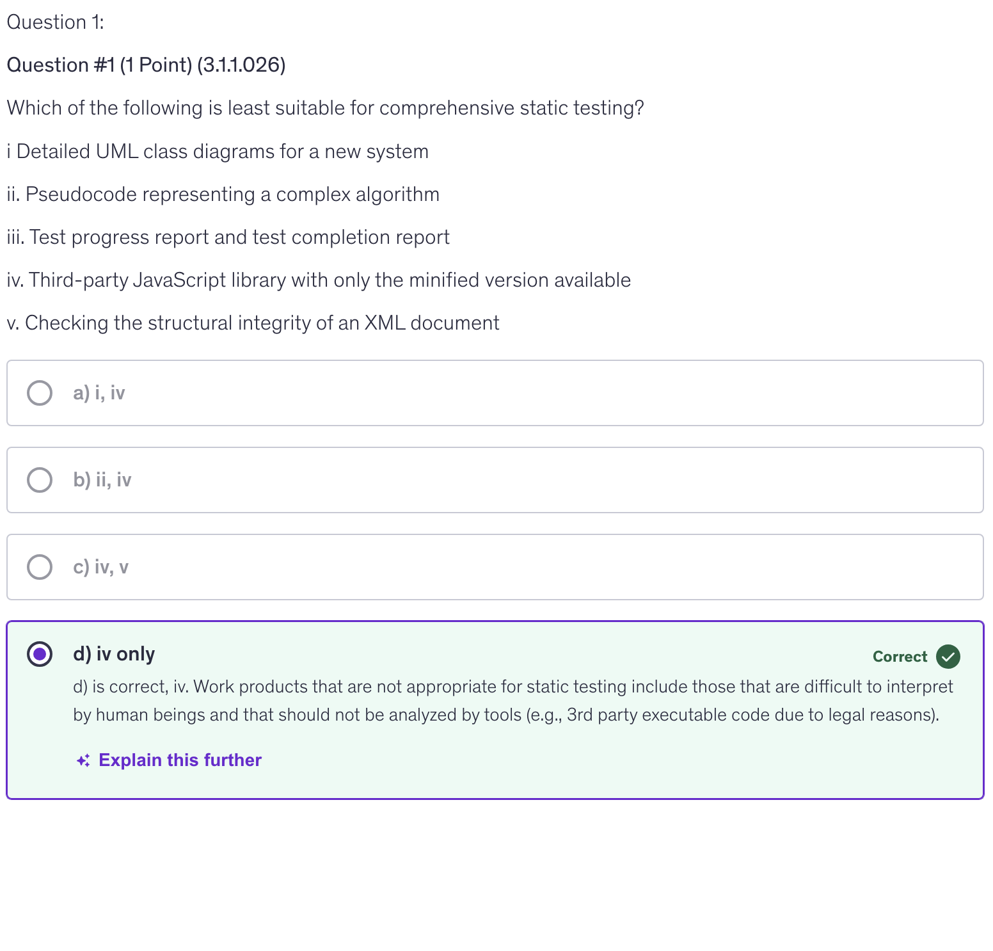Image resolution: width=993 pixels, height=951 pixels.
Task: Open the Explain this further link
Action: coord(180,760)
